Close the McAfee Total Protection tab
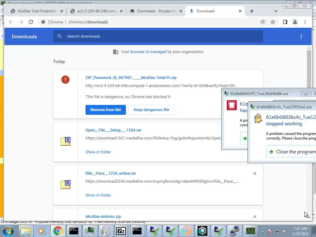The height and width of the screenshot is (237, 316). tap(62, 11)
